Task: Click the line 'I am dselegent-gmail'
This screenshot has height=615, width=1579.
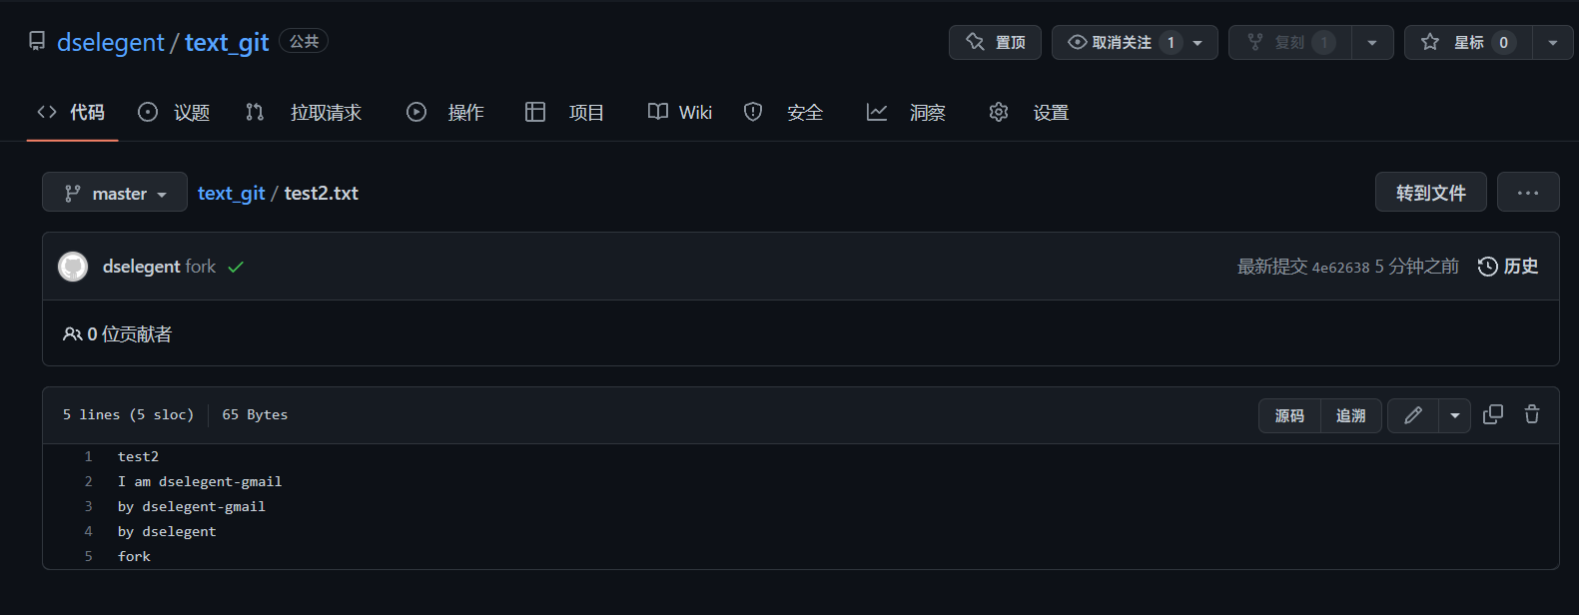Action: click(200, 481)
